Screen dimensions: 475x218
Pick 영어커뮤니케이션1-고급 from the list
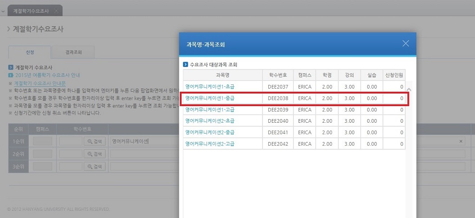click(x=210, y=110)
